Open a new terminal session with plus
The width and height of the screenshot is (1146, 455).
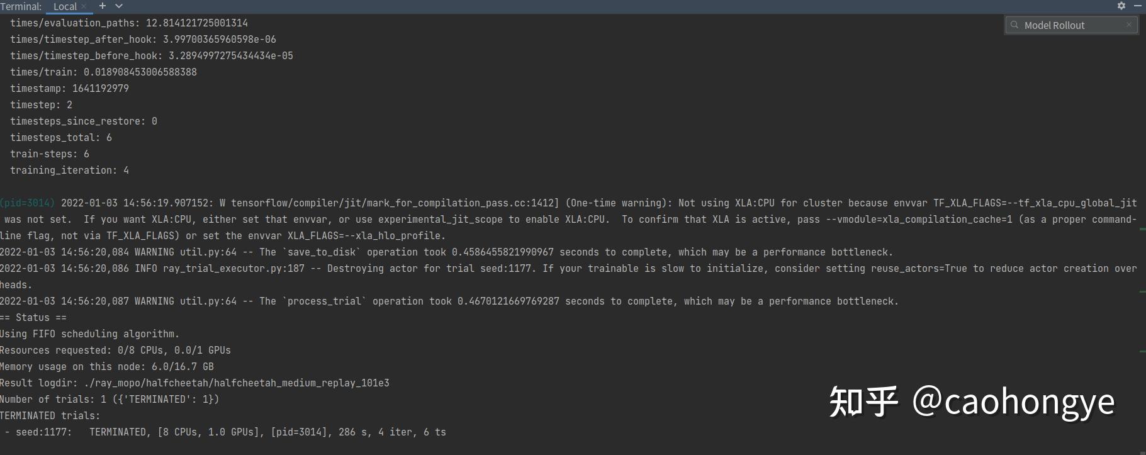[103, 6]
